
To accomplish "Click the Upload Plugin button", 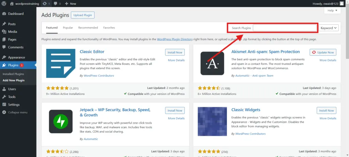I will [83, 15].
